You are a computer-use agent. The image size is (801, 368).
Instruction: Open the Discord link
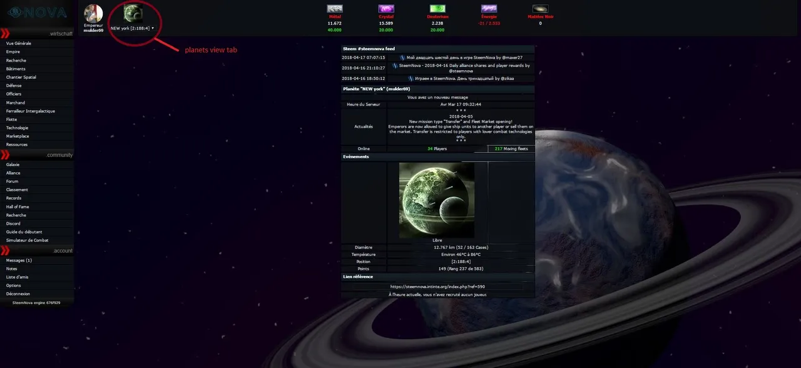(x=13, y=223)
